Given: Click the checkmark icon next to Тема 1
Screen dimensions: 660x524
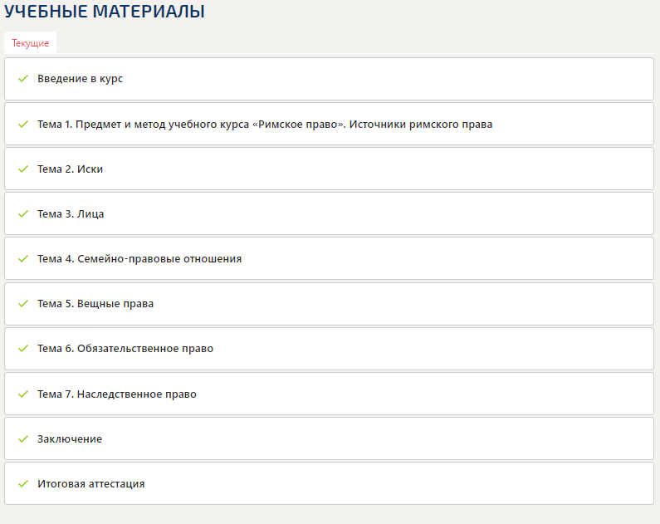Looking at the screenshot, I should tap(23, 124).
